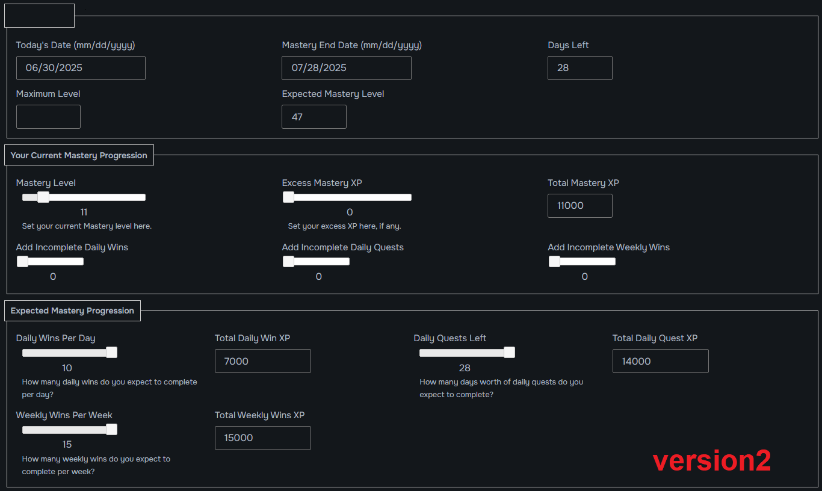Screen dimensions: 822x491
Task: Click the 'How many daily wins' help text
Action: [x=110, y=388]
